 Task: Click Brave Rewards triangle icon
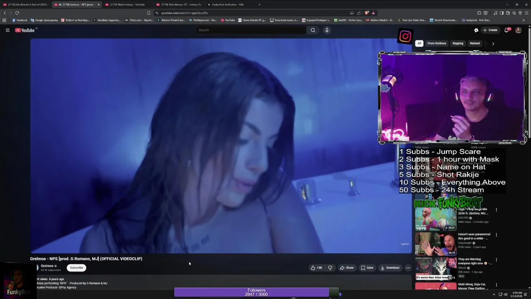point(373,13)
